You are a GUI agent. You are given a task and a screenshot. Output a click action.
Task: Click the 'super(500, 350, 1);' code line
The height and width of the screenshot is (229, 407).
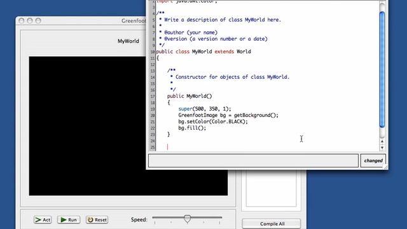point(205,109)
